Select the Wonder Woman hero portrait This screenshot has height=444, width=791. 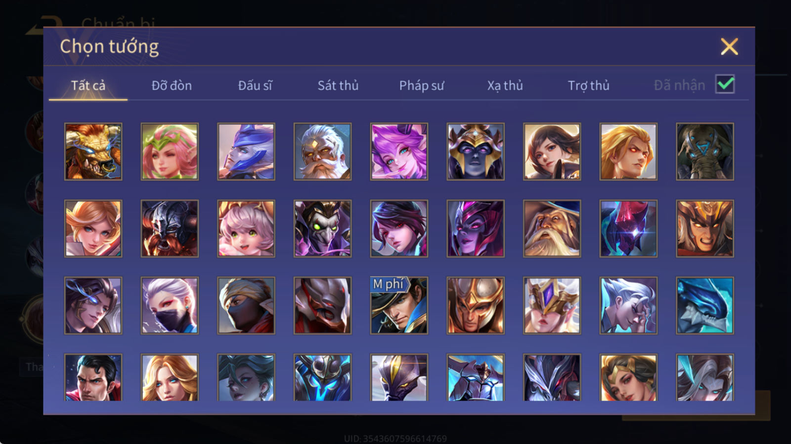coord(628,377)
